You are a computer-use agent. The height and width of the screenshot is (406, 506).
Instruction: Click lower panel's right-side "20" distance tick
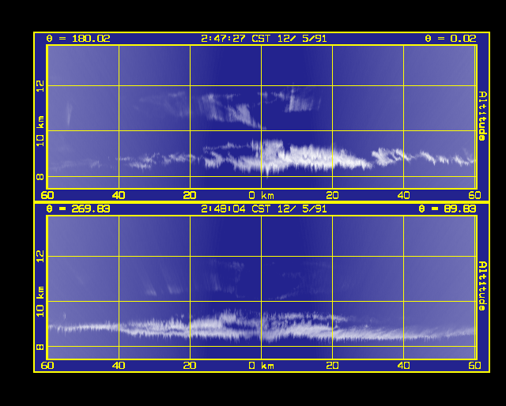(x=332, y=366)
